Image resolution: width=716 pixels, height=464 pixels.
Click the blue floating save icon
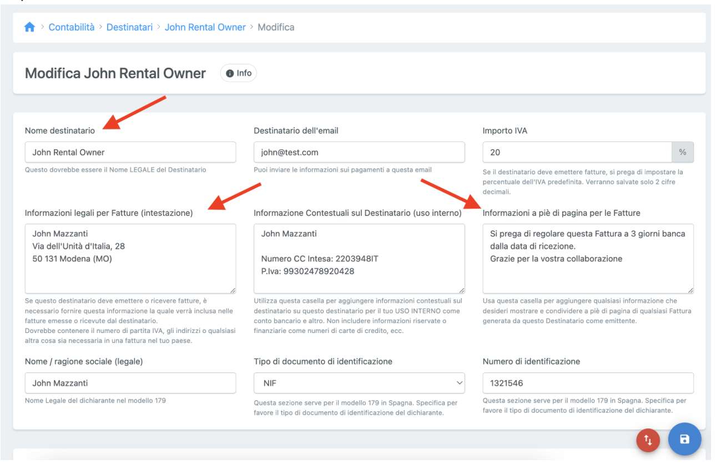click(x=684, y=439)
